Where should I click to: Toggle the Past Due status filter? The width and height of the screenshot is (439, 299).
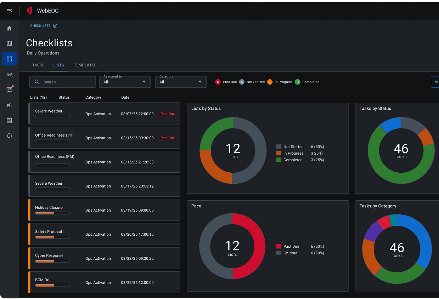click(226, 82)
